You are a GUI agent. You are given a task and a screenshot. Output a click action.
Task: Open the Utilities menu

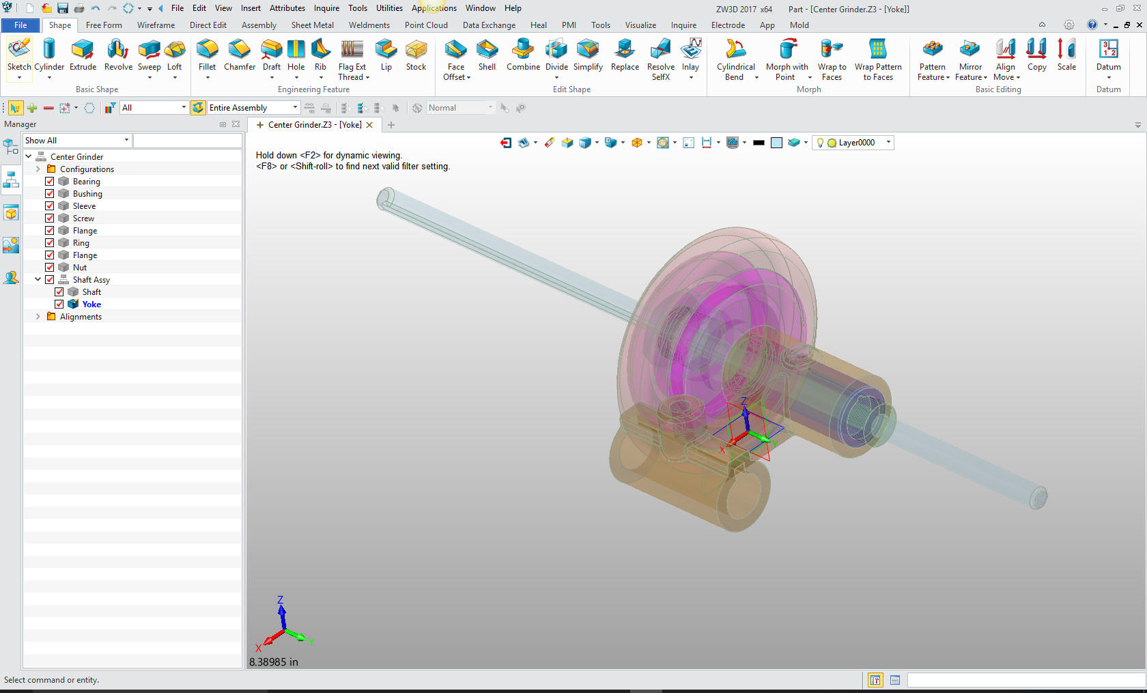click(x=389, y=8)
